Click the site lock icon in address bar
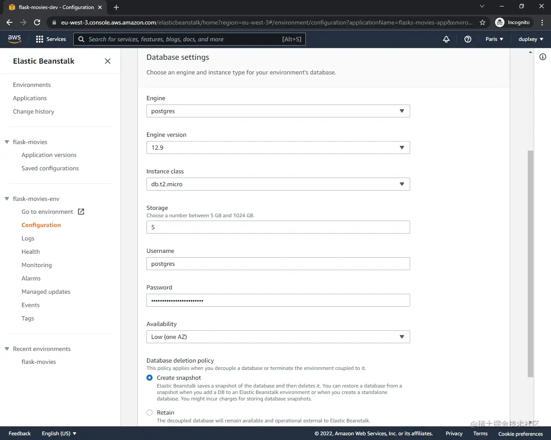 point(54,22)
